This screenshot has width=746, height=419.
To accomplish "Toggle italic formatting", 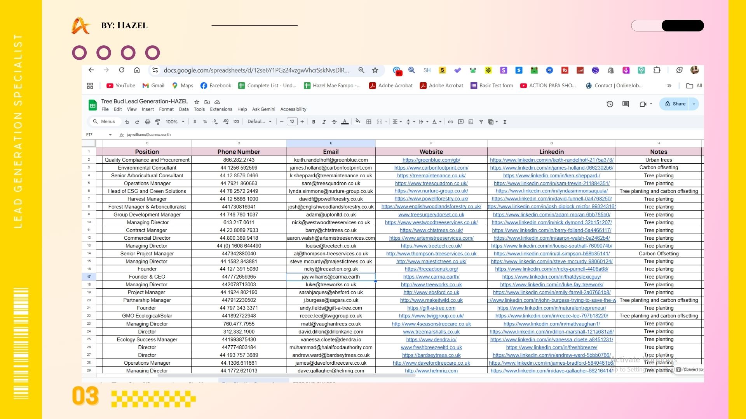I will point(324,122).
